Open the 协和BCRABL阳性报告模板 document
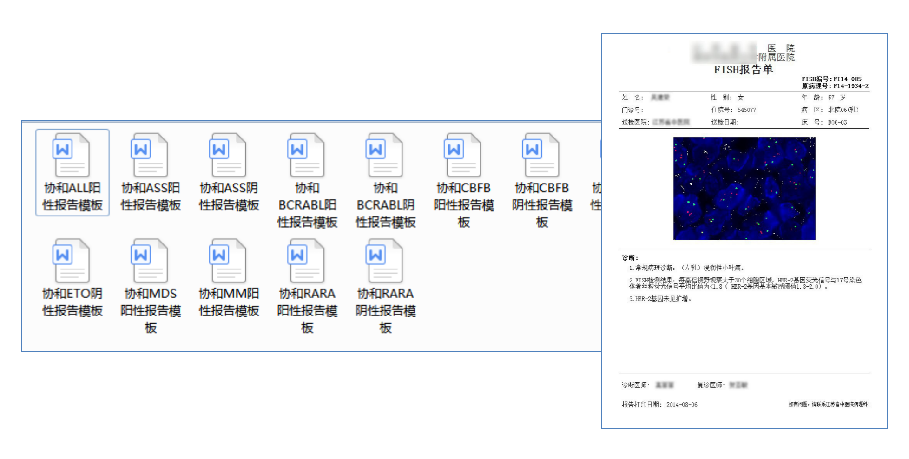The image size is (909, 459). point(307,155)
